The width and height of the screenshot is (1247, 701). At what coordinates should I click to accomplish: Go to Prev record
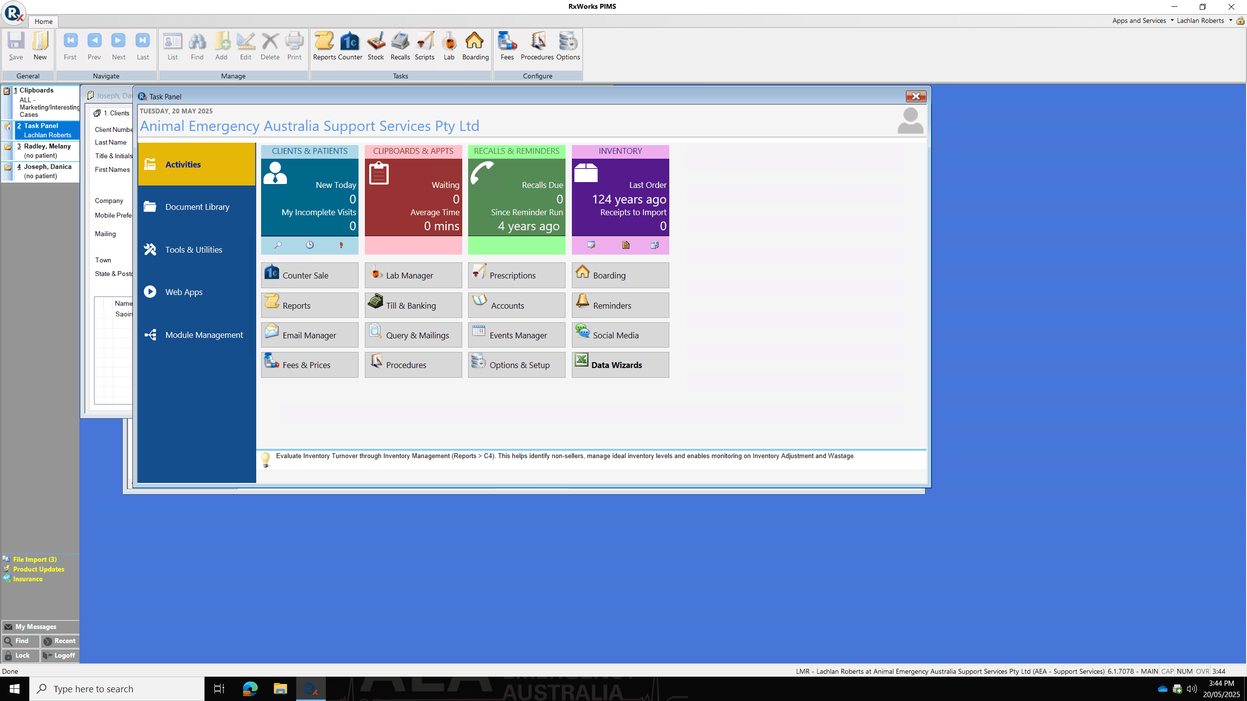click(x=94, y=46)
